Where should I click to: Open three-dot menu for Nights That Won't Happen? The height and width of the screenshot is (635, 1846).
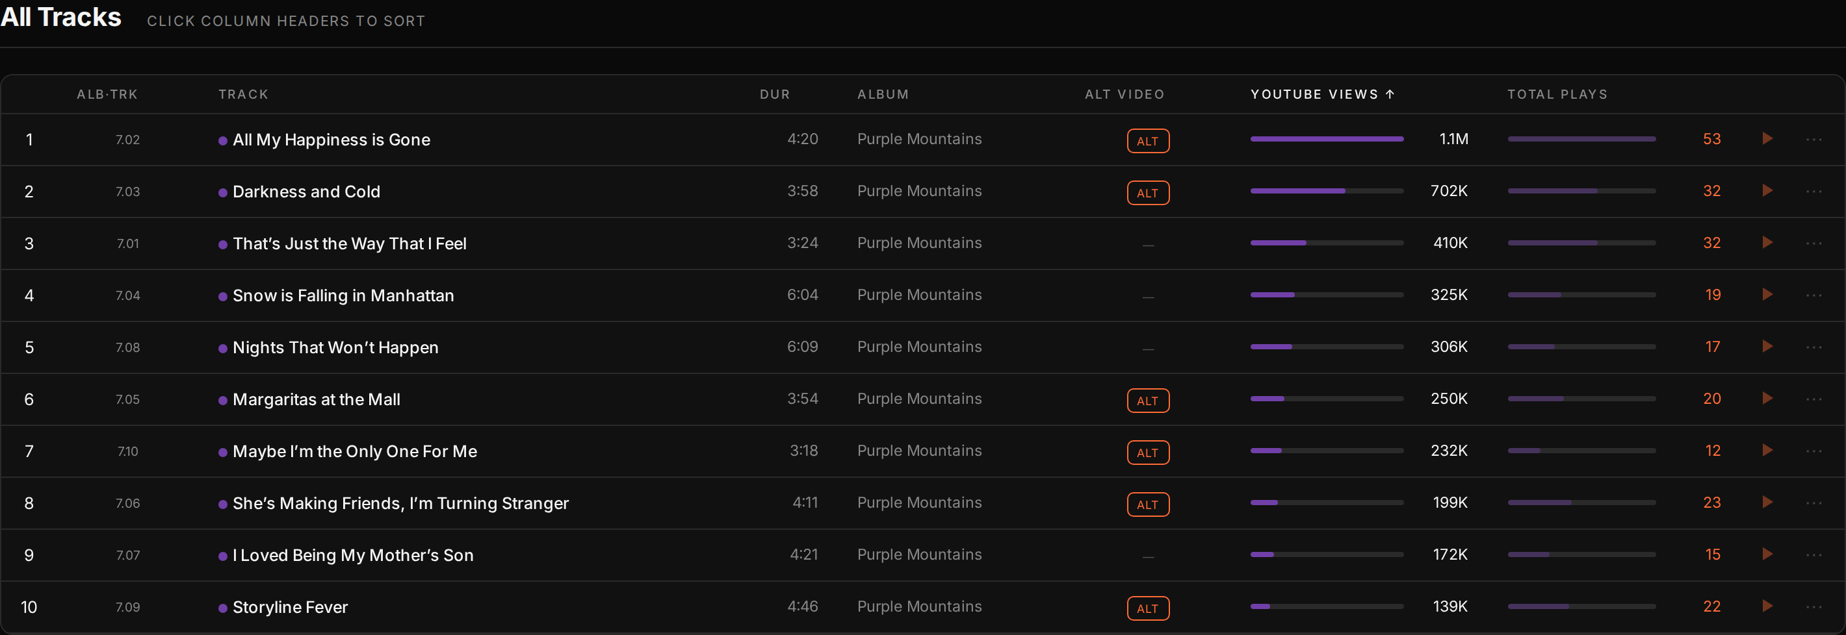pyautogui.click(x=1813, y=347)
